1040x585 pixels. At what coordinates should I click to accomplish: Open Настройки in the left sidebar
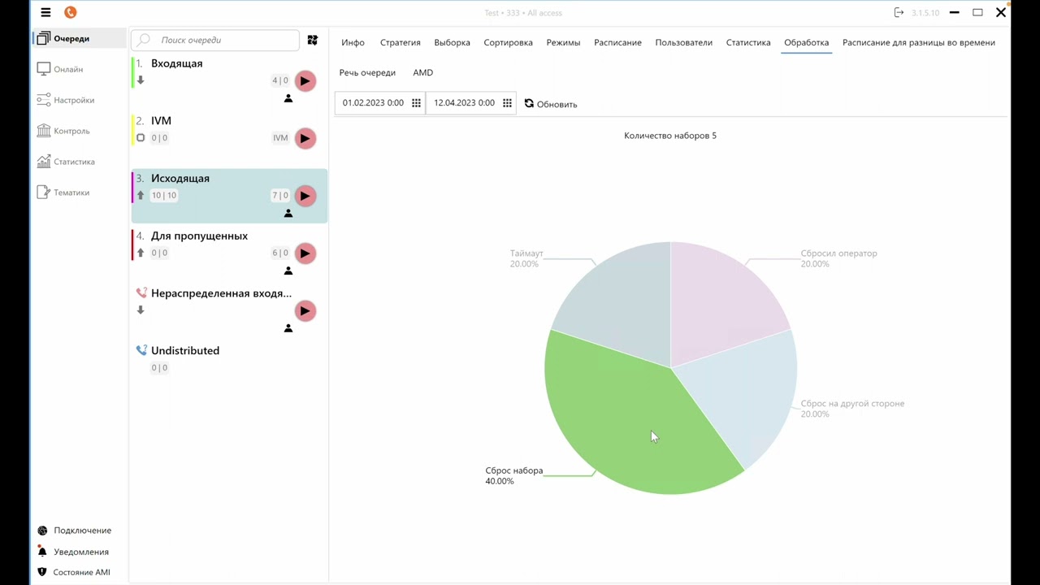(x=74, y=100)
